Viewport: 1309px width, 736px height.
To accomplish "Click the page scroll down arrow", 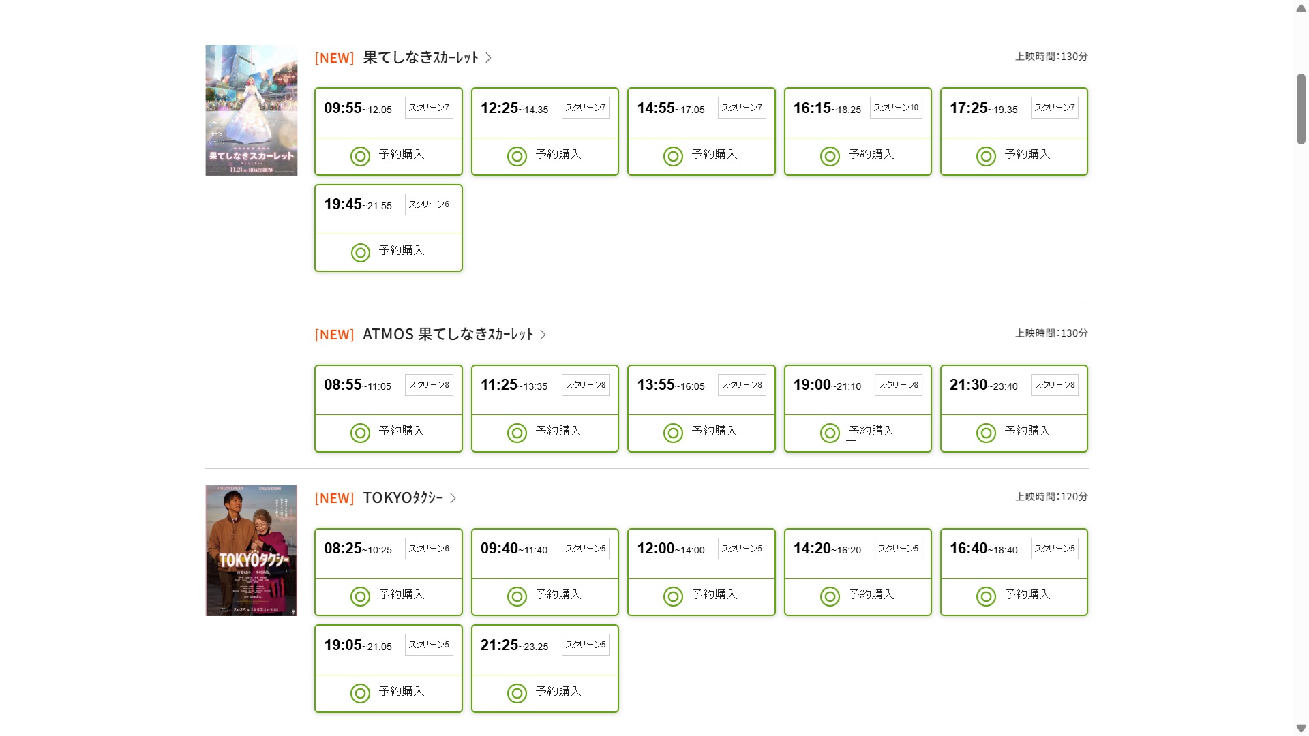I will (1301, 729).
